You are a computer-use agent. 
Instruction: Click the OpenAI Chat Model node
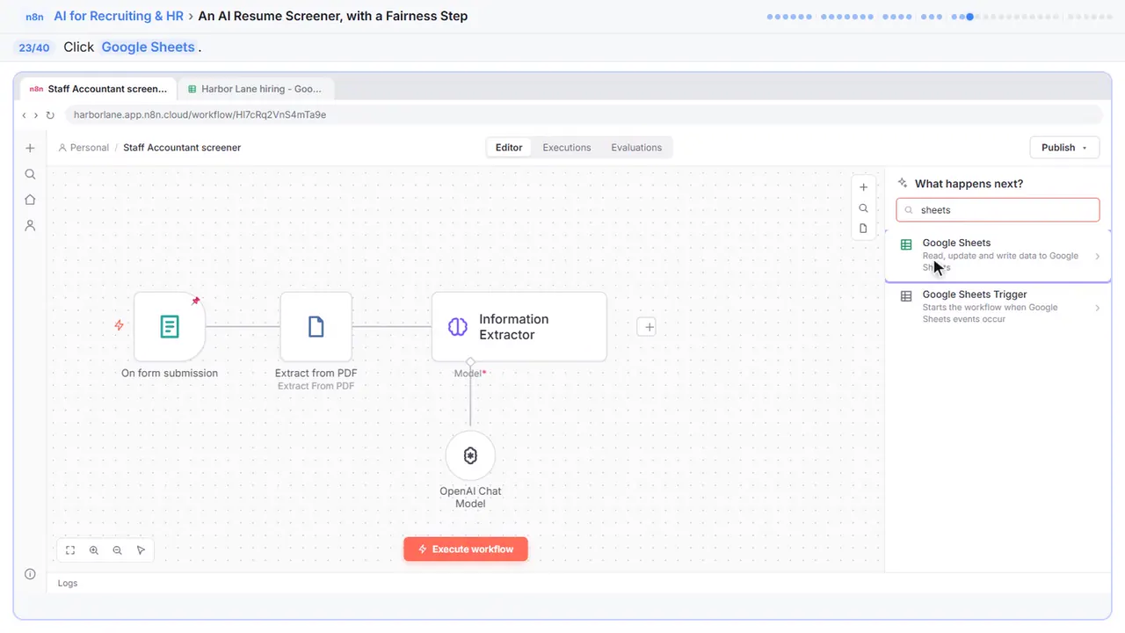tap(470, 455)
